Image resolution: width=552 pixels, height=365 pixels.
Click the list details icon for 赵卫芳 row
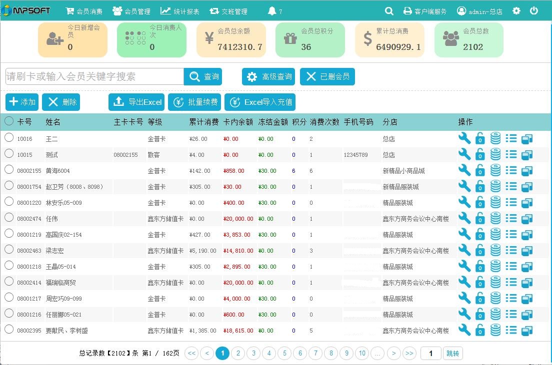tap(511, 186)
